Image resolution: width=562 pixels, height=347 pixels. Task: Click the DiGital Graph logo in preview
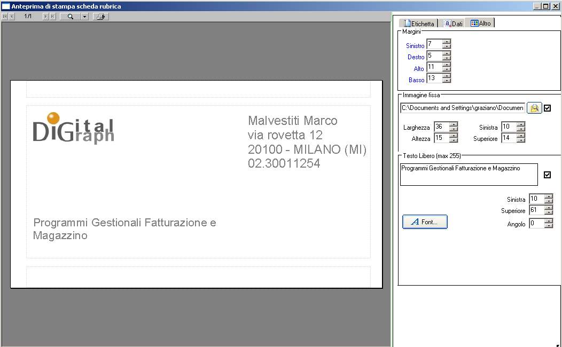pyautogui.click(x=74, y=128)
